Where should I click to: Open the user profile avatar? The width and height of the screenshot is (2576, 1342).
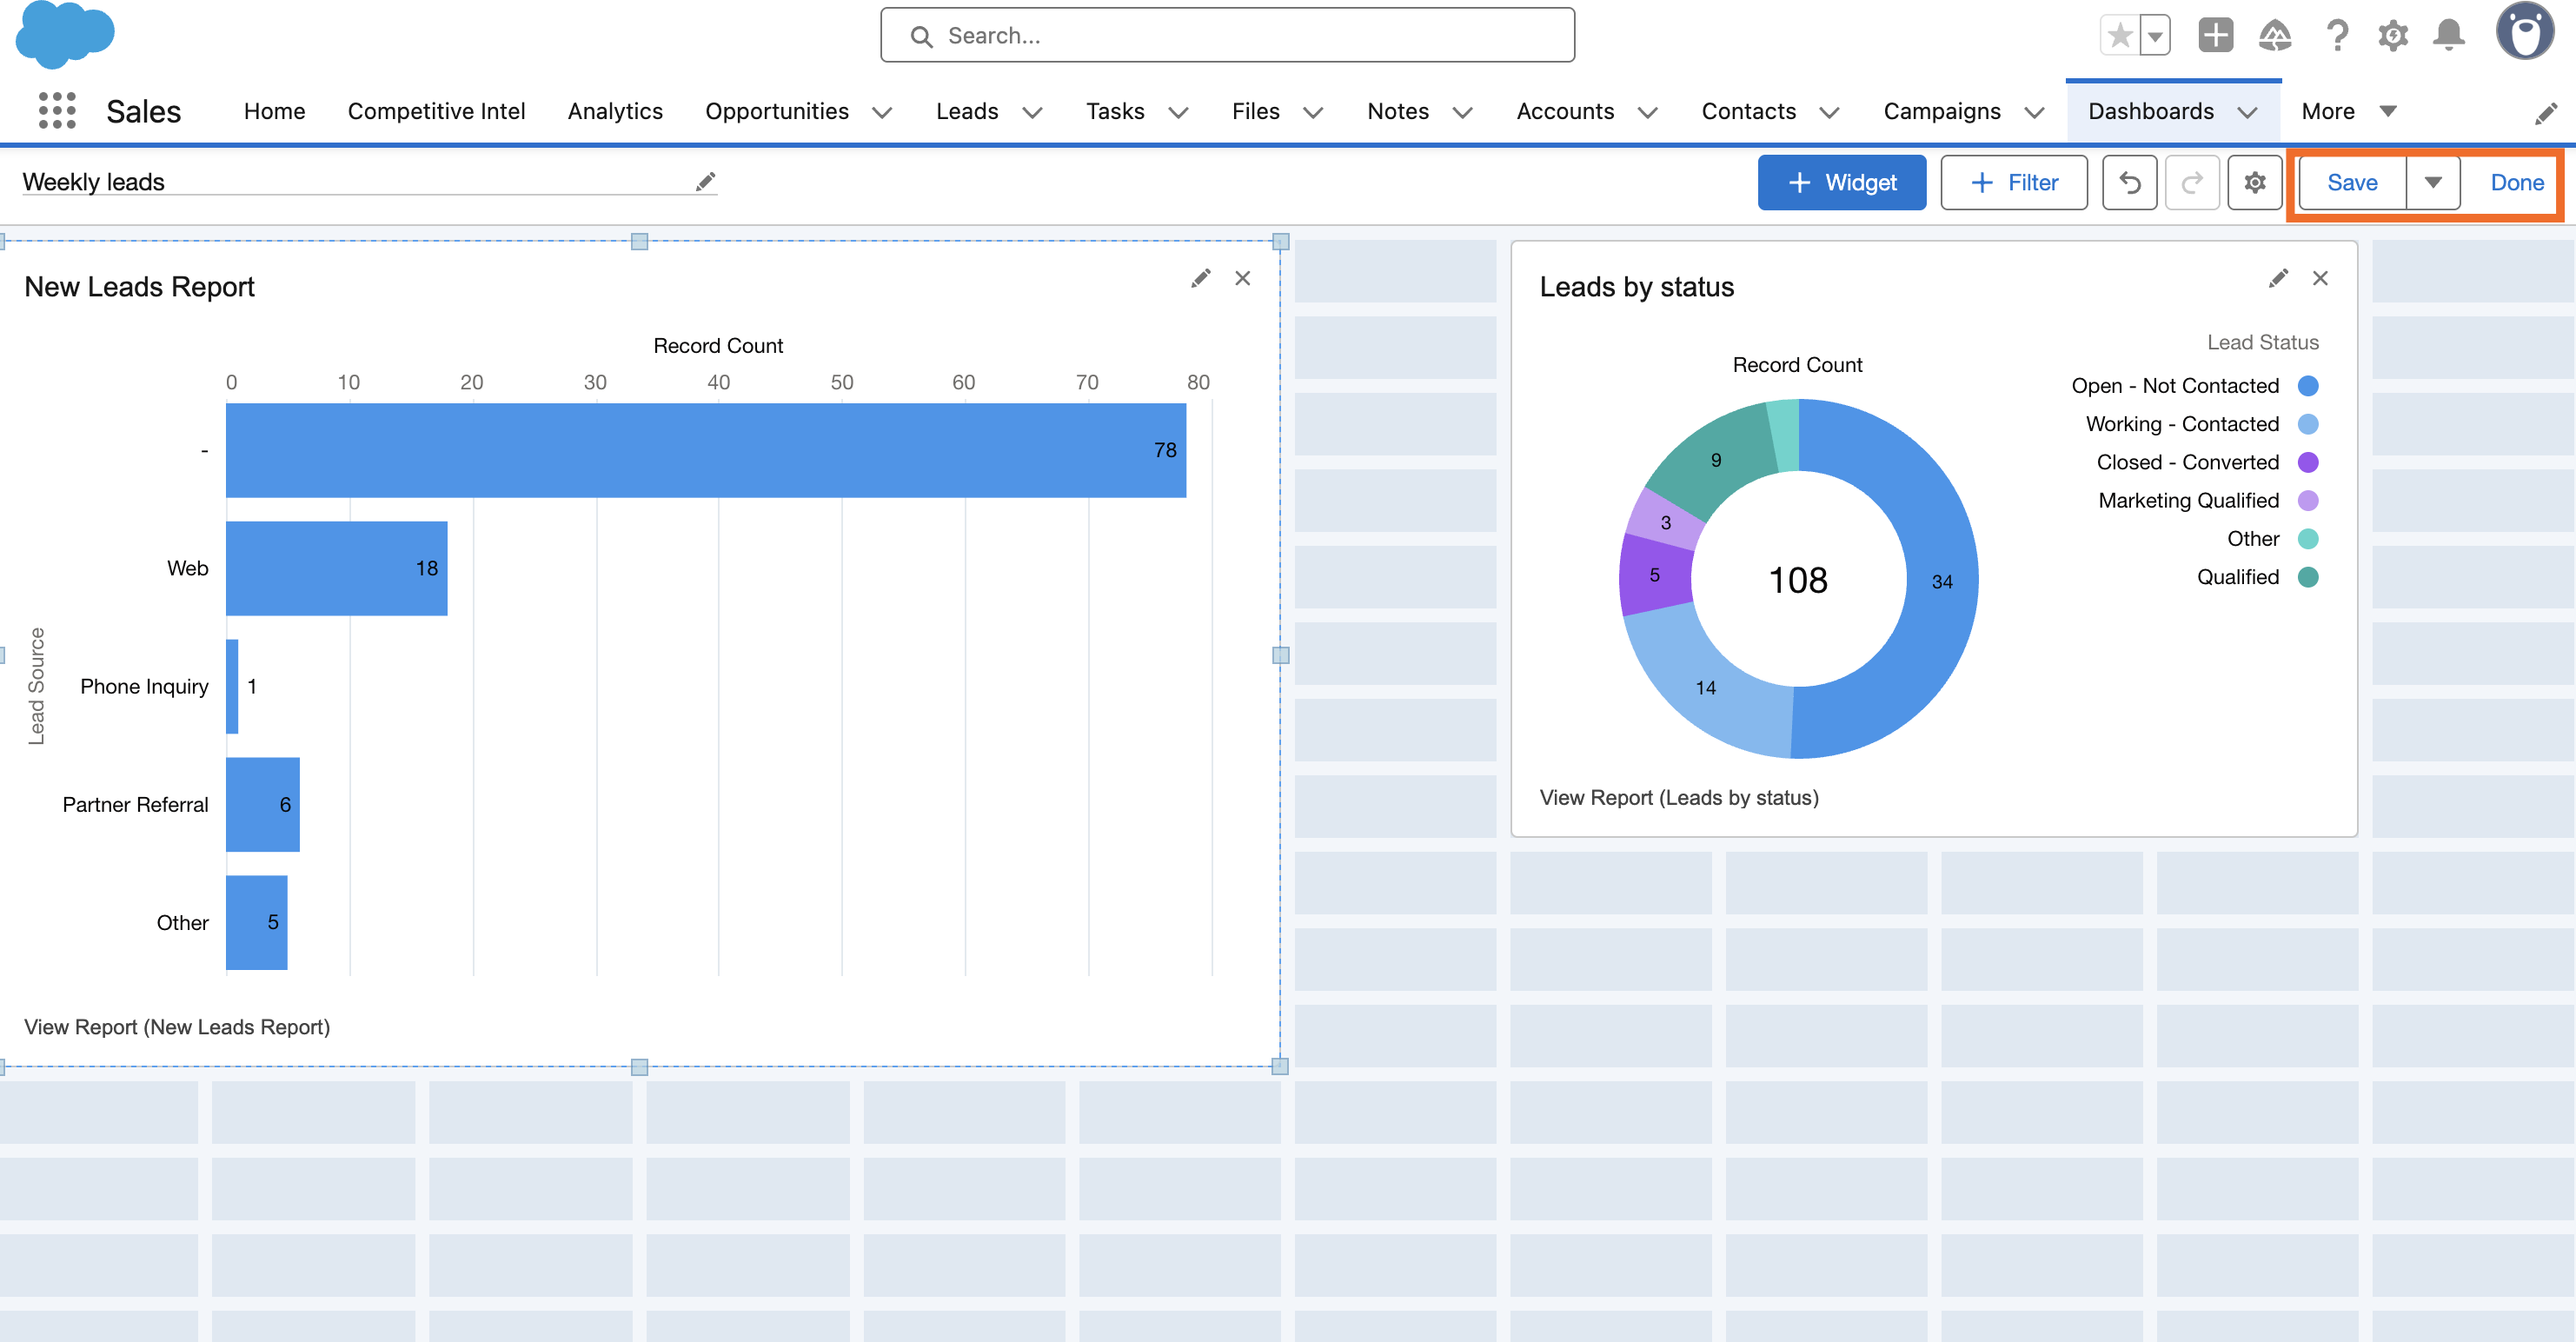[x=2525, y=32]
